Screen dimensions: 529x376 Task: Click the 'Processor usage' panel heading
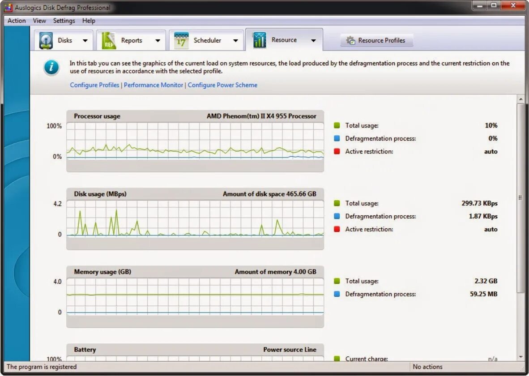click(97, 116)
